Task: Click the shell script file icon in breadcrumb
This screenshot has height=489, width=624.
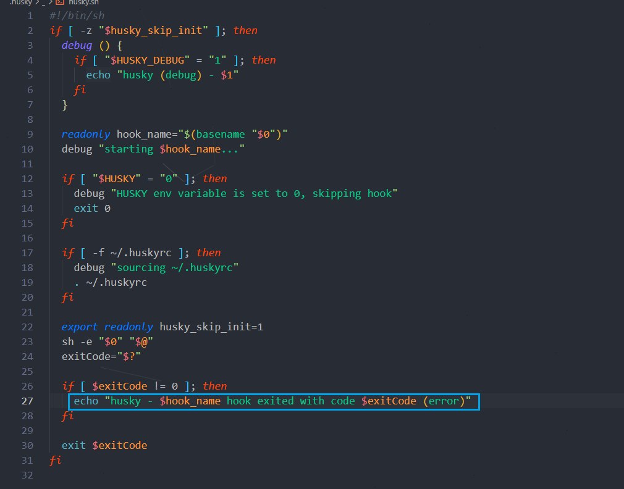Action: tap(60, 3)
